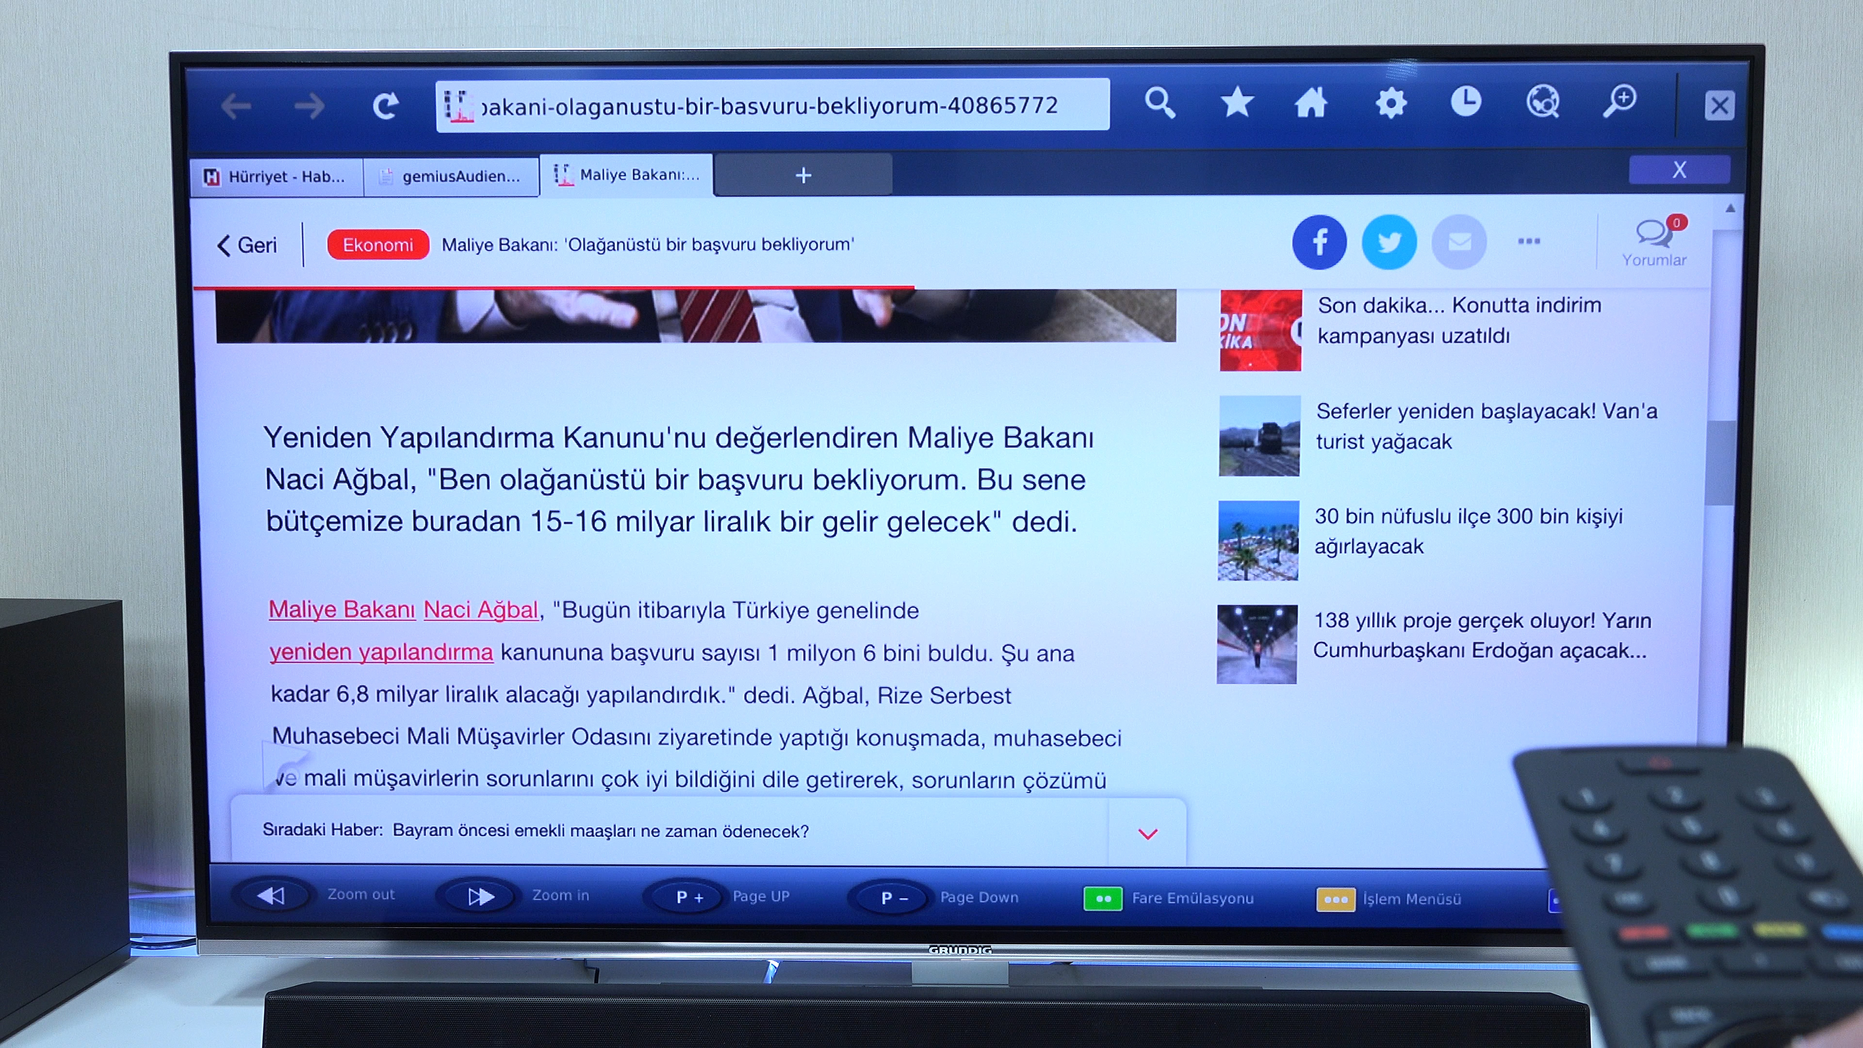Open Son dakika Konutta indirim headline
Viewport: 1863px width, 1048px height.
1459,320
